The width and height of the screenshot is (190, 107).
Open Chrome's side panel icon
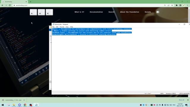click(x=180, y=5)
